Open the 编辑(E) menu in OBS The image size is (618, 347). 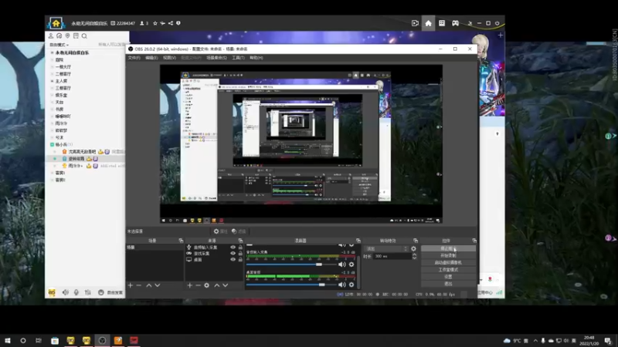[151, 58]
